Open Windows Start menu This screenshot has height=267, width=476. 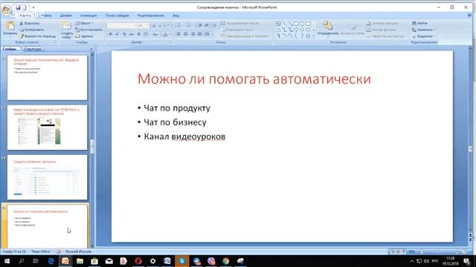[7, 261]
